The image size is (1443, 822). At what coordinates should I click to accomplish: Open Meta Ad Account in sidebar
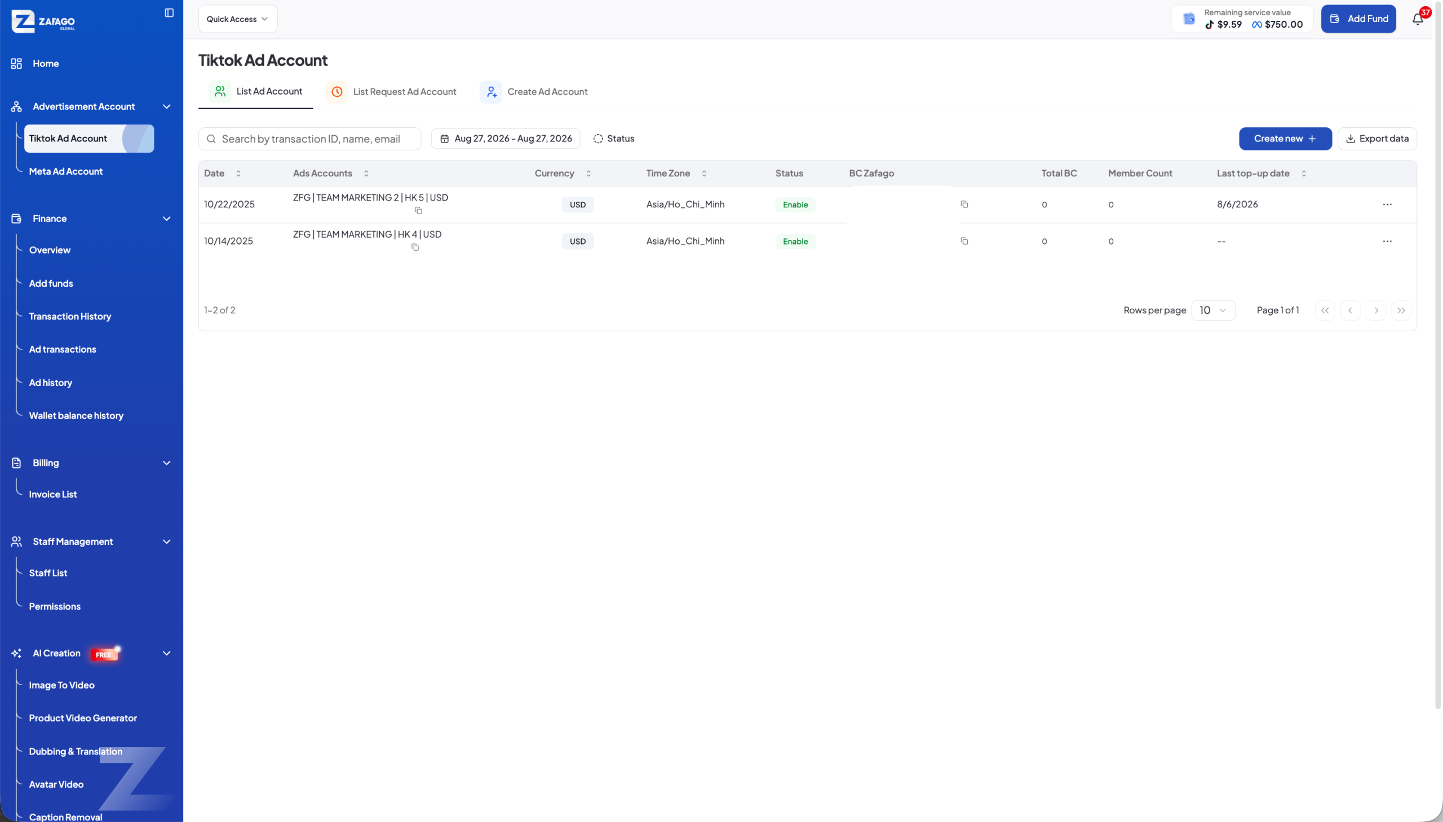click(66, 172)
